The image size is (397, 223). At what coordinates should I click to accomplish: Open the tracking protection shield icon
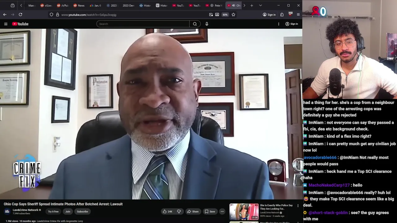click(x=51, y=15)
